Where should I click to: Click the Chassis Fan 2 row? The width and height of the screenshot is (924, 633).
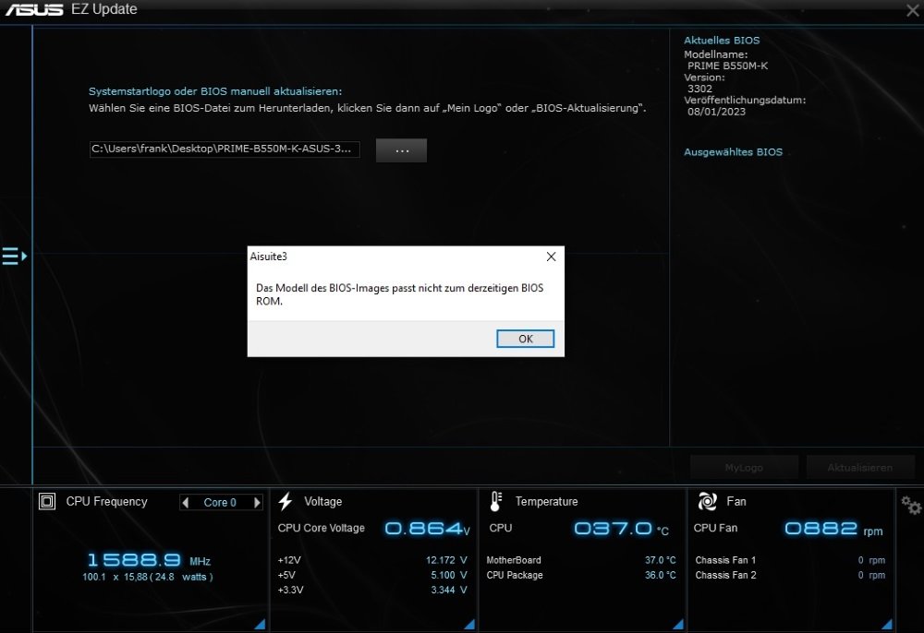tap(790, 575)
